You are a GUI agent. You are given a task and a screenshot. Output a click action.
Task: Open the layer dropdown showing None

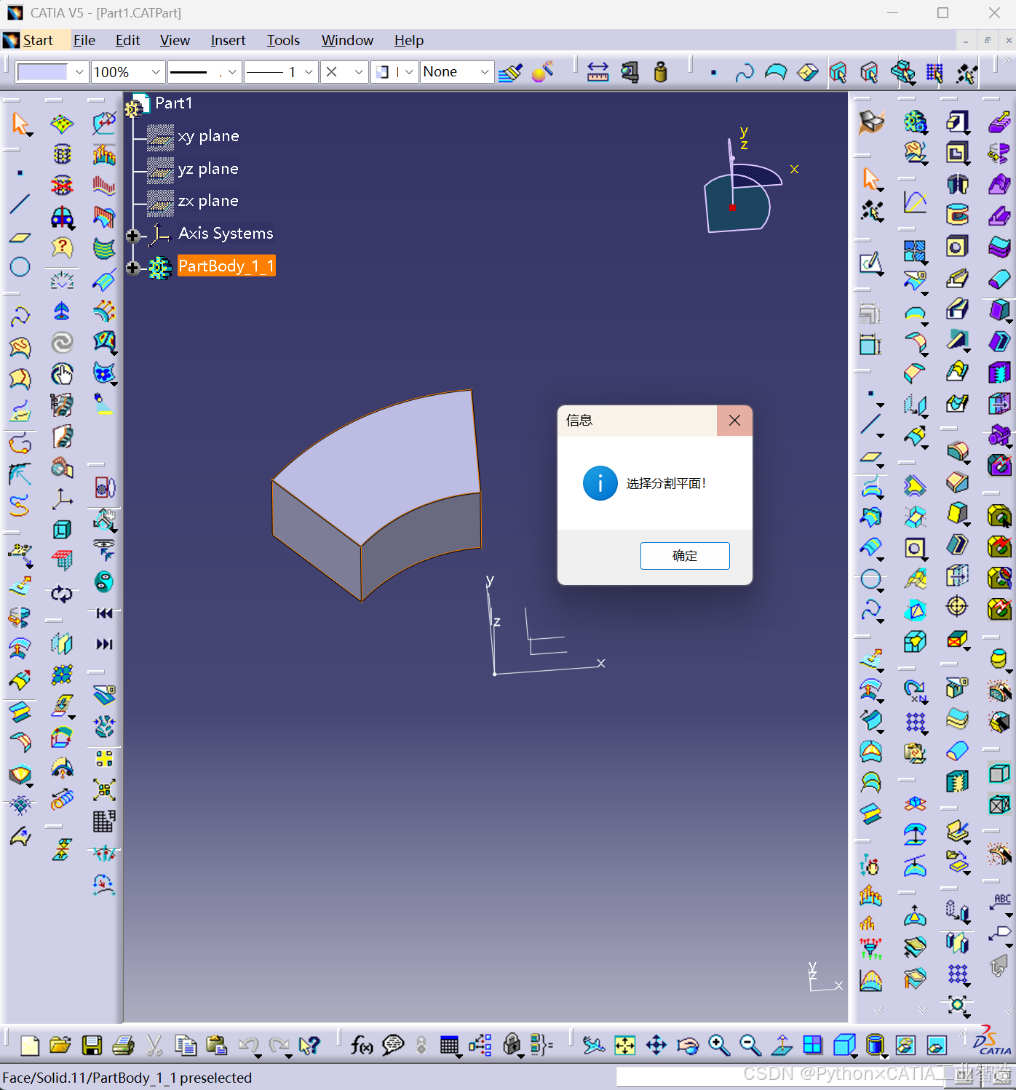[485, 72]
